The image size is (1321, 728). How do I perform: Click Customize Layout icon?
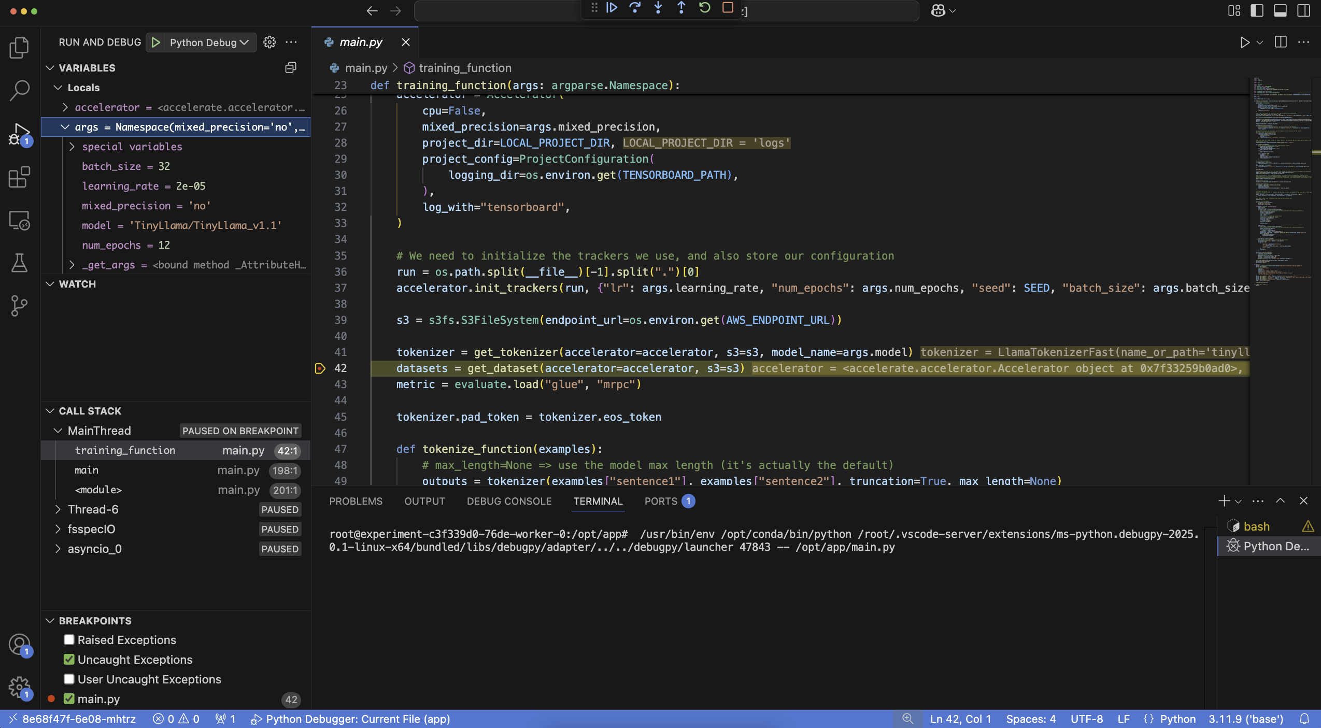coord(1234,11)
